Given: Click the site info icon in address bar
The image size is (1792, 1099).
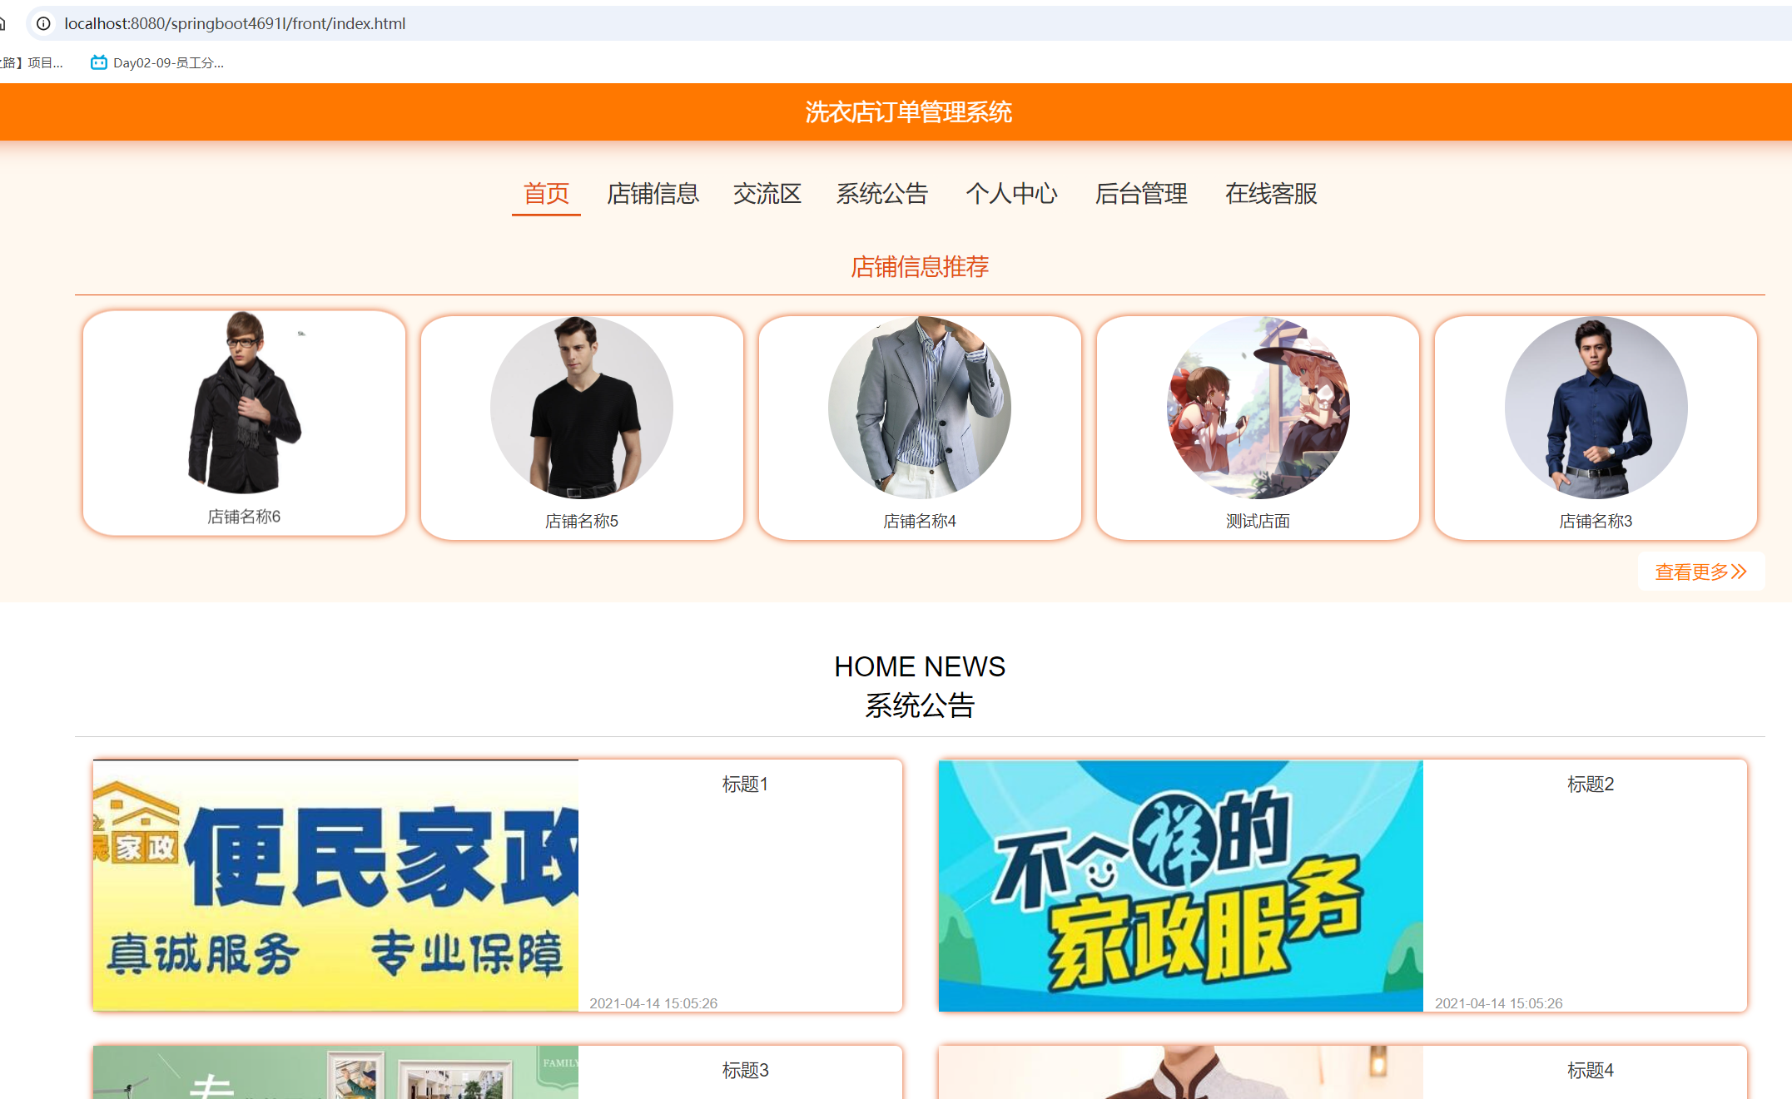Looking at the screenshot, I should pyautogui.click(x=43, y=23).
